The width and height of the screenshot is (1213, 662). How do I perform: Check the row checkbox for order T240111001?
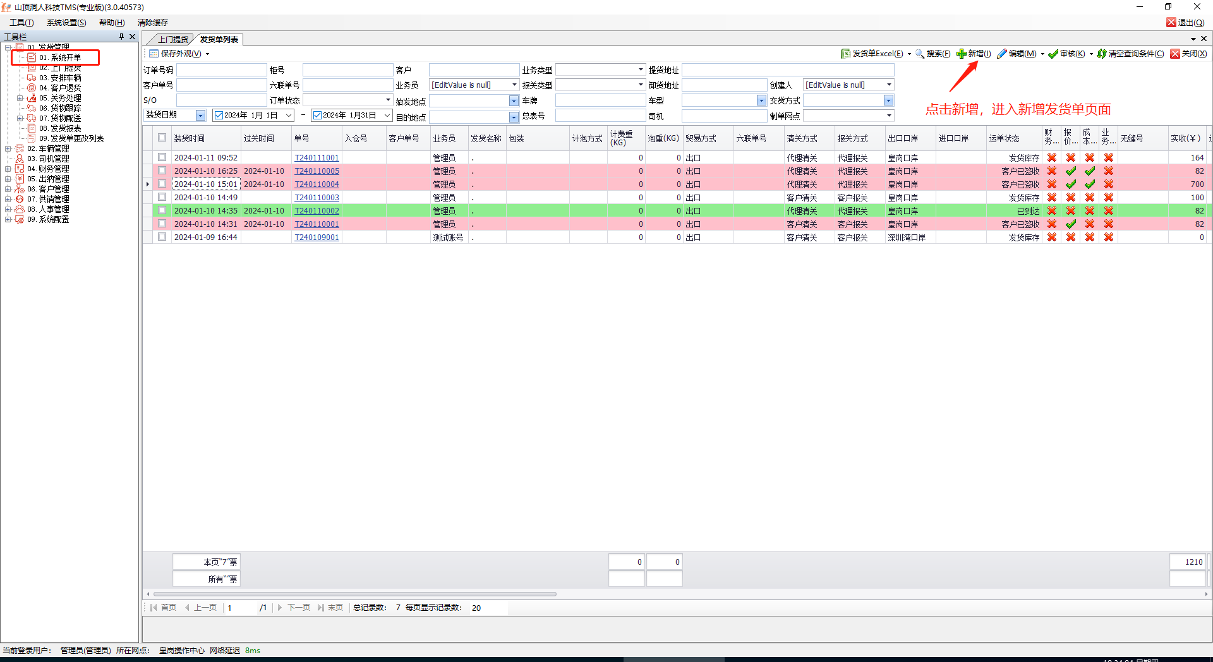click(162, 157)
